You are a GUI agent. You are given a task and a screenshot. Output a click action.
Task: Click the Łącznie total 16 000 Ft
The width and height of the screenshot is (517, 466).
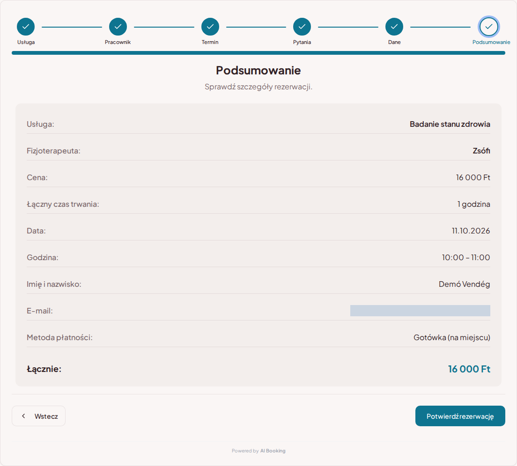pos(469,369)
